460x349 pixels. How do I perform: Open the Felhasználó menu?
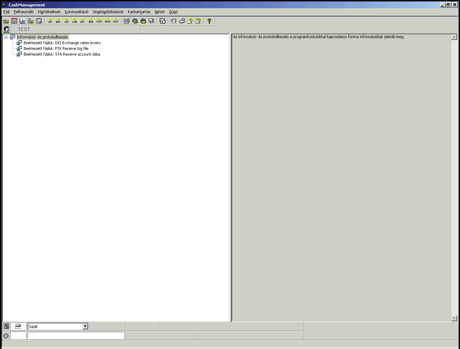coord(24,12)
